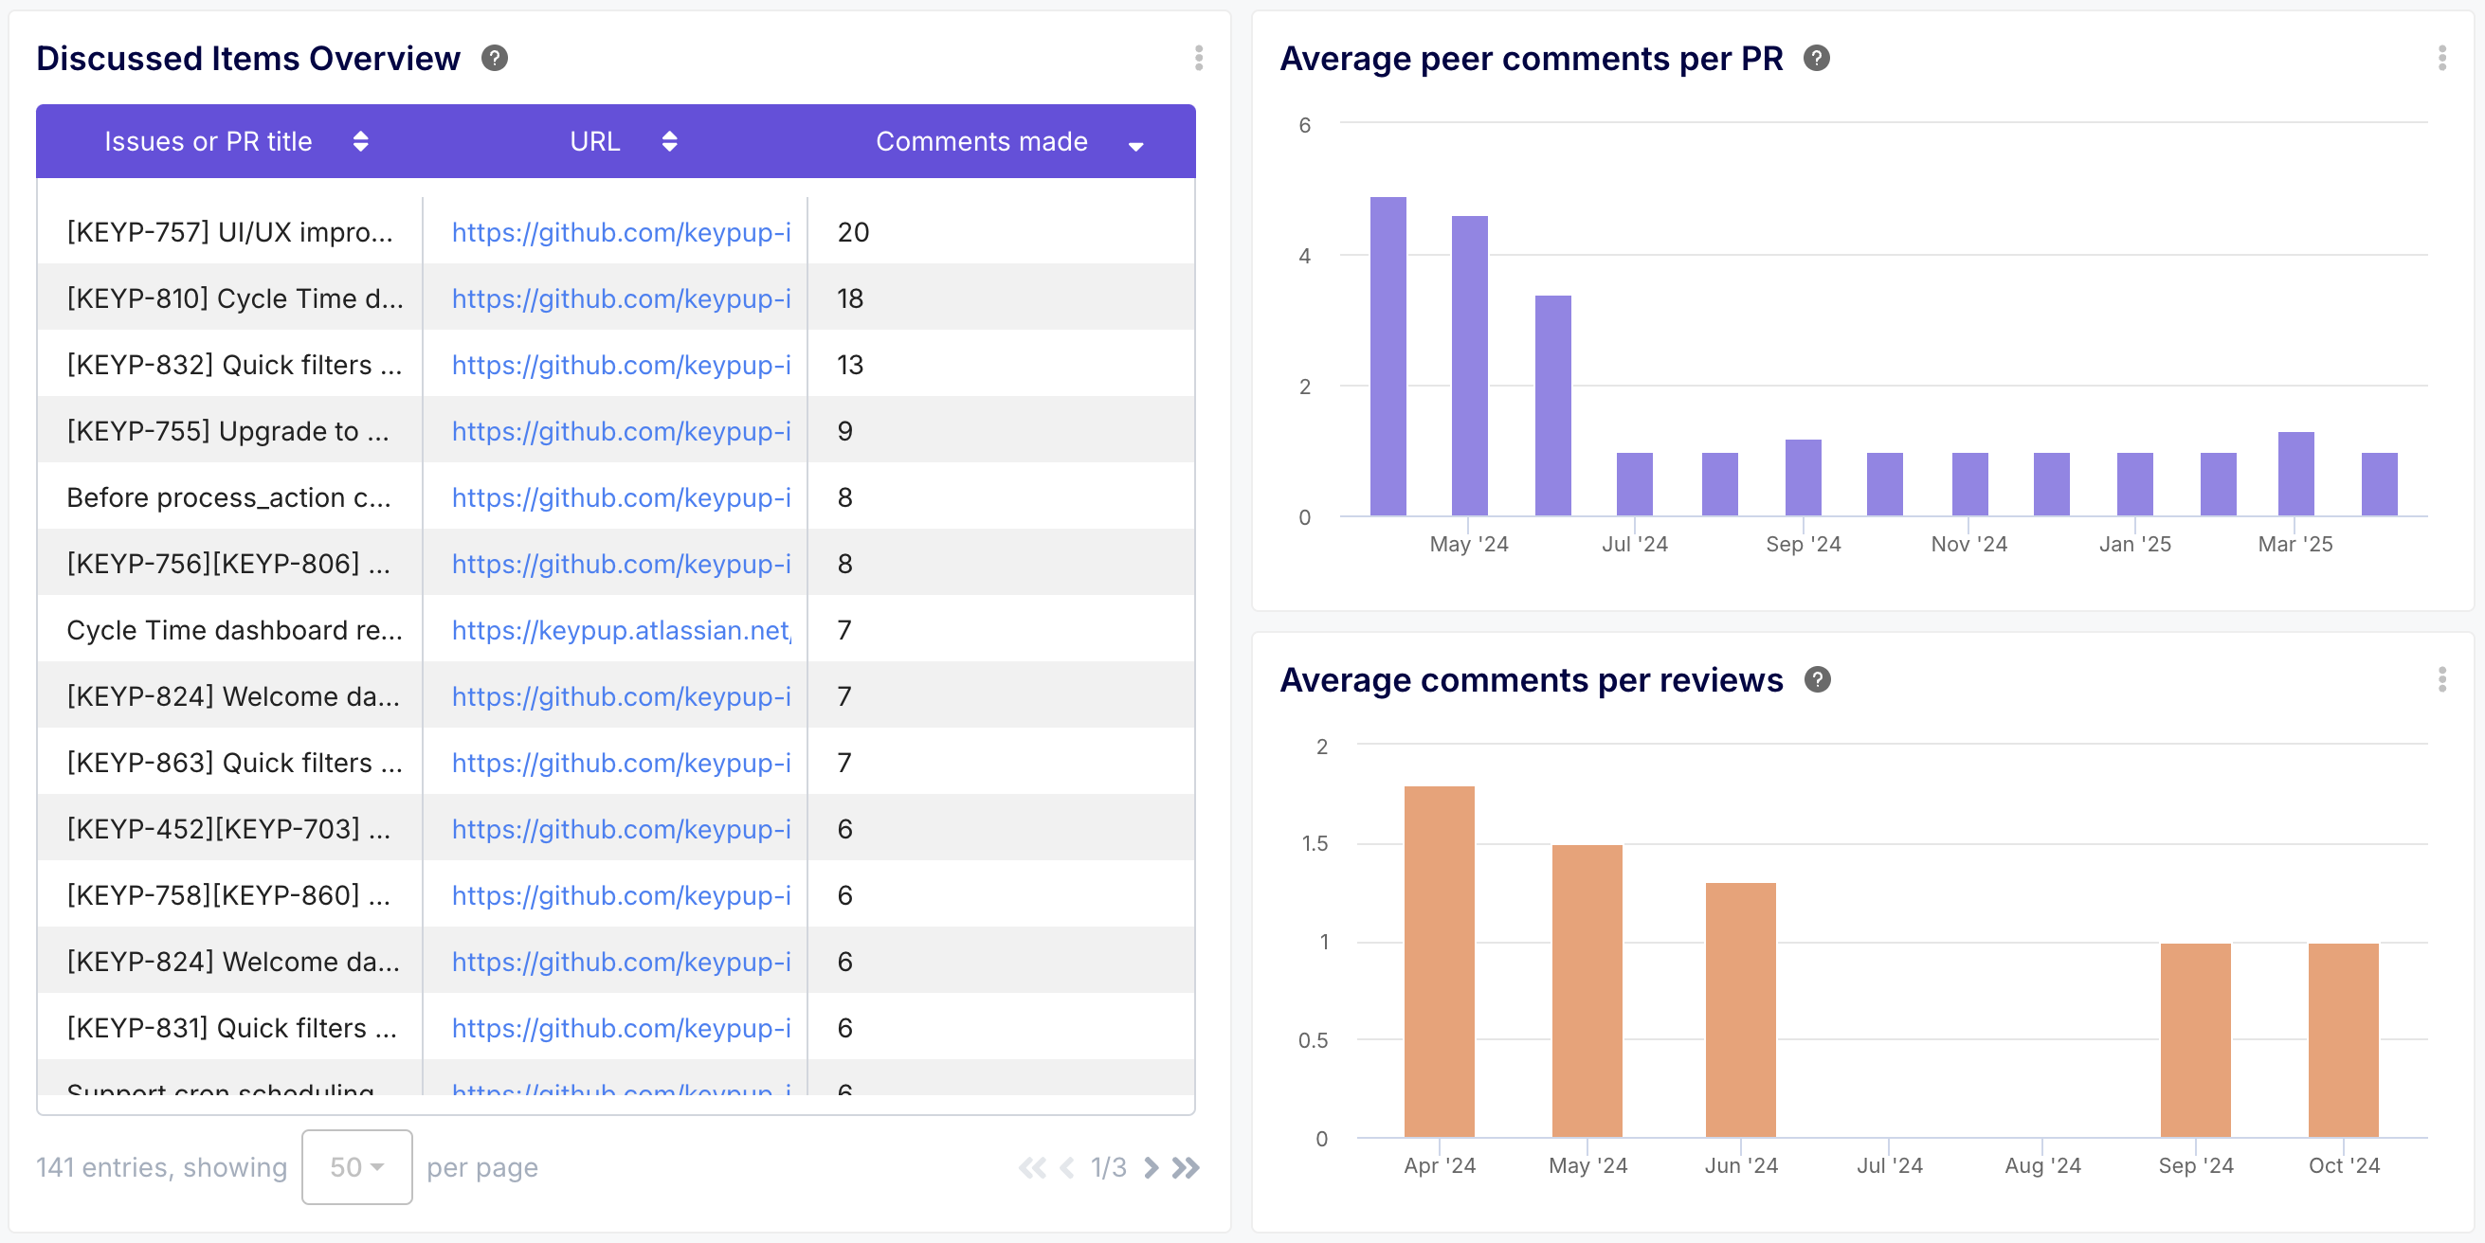Go to next page arrow
The height and width of the screenshot is (1243, 2485).
coord(1150,1168)
